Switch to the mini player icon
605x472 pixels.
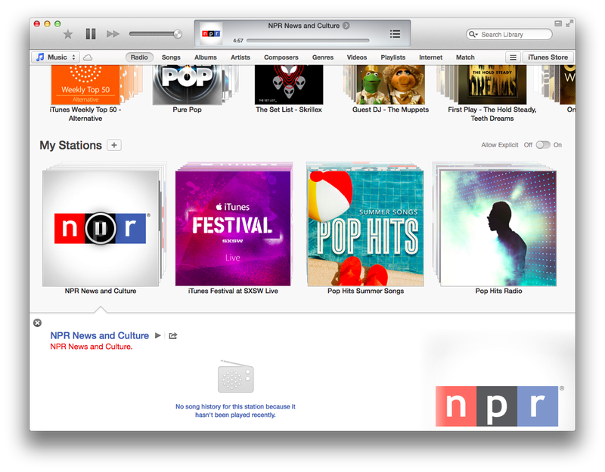558,23
